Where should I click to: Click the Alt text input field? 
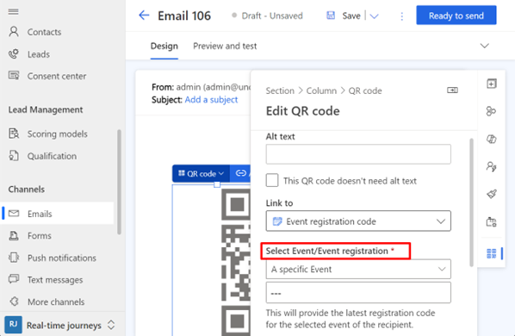[358, 154]
